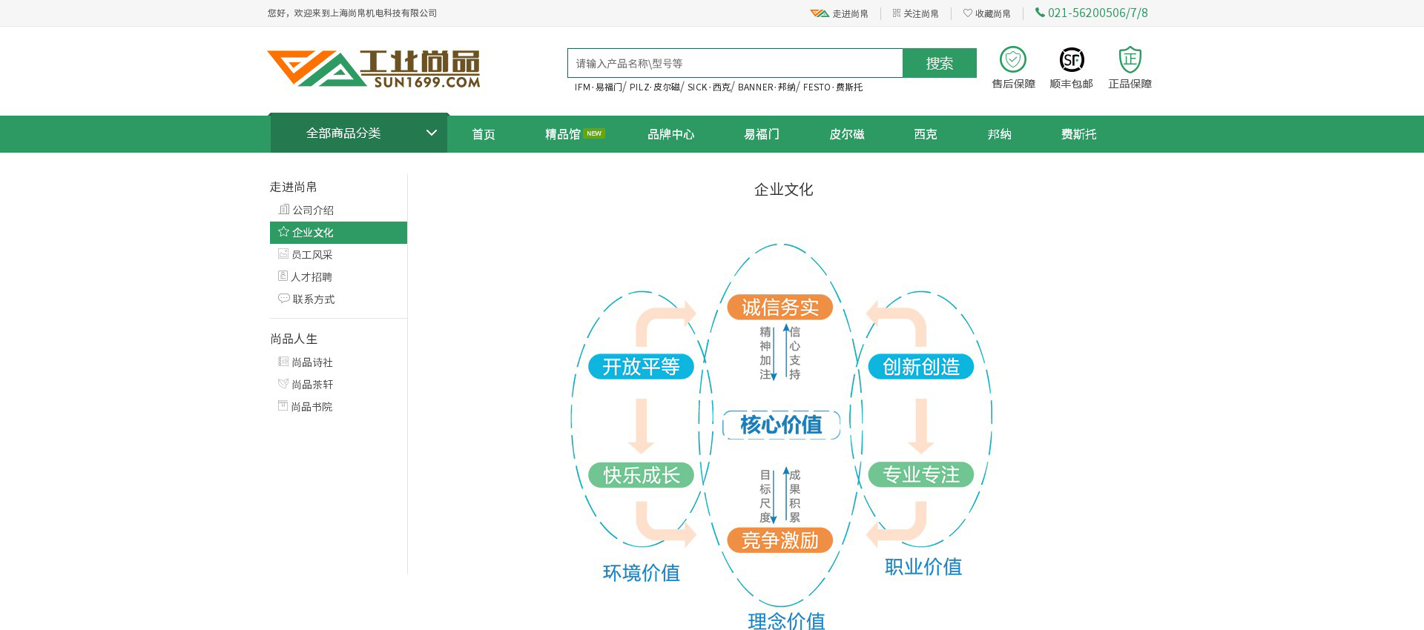Click into the product search input field
Viewport: 1424px width, 630px height.
pyautogui.click(x=734, y=64)
